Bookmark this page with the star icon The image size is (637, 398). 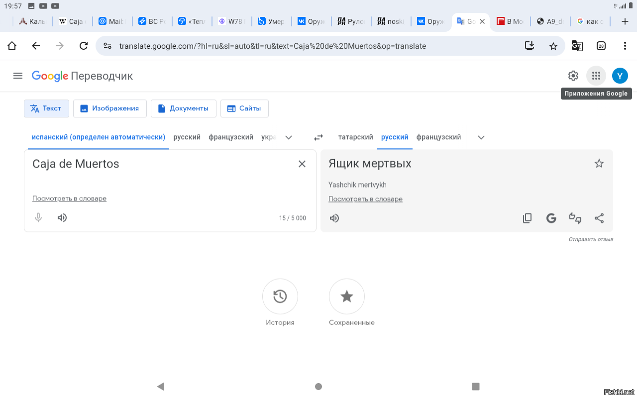coord(553,45)
